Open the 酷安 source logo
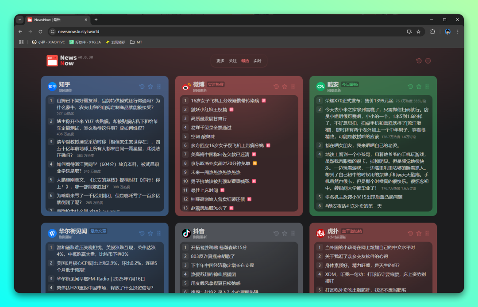478x307 pixels. (x=320, y=87)
